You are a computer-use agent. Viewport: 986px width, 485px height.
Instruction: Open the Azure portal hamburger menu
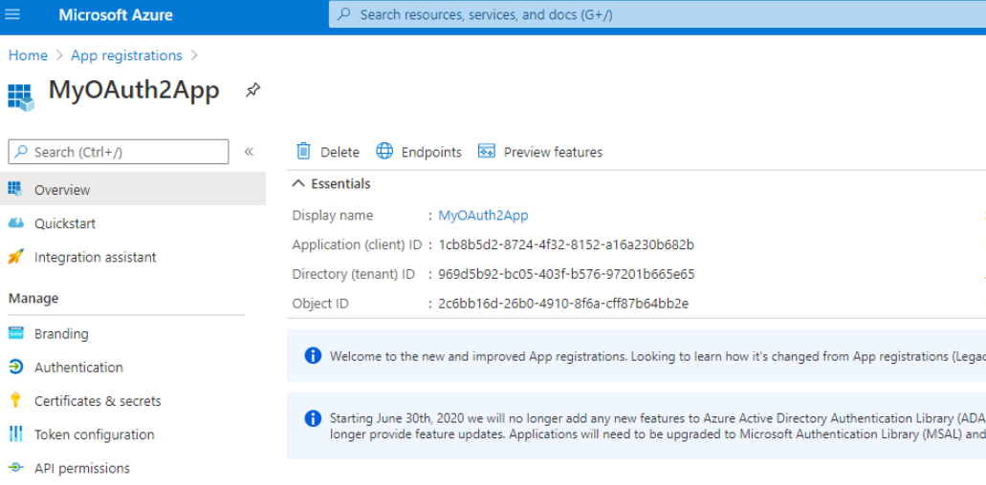pos(12,14)
